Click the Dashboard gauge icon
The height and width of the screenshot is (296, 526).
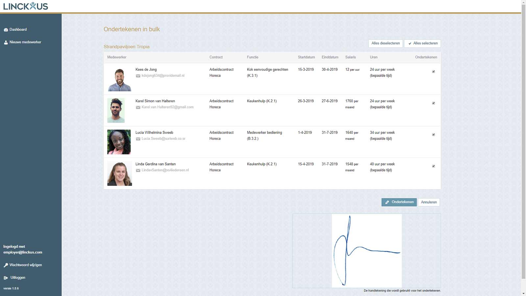(x=6, y=30)
